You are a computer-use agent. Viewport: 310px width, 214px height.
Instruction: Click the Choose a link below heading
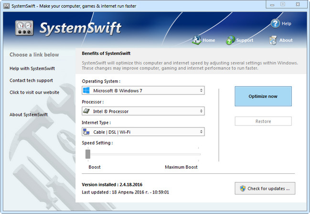coord(34,54)
